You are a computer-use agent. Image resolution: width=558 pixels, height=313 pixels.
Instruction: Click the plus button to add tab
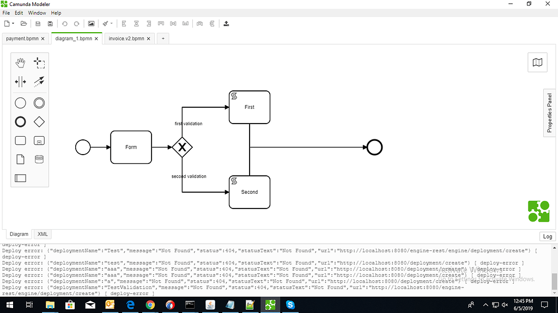point(162,39)
